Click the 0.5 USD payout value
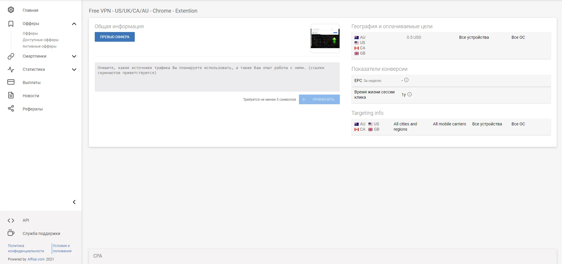The image size is (562, 264). click(x=414, y=37)
